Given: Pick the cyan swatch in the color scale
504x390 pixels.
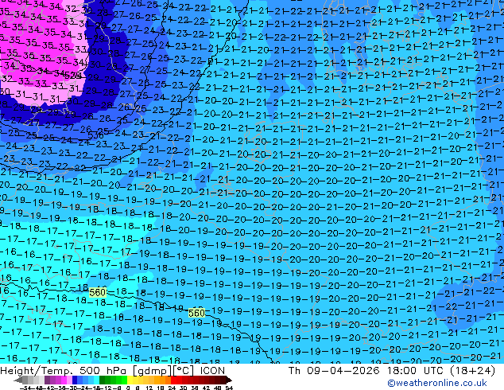Looking at the screenshot, I should [96, 380].
